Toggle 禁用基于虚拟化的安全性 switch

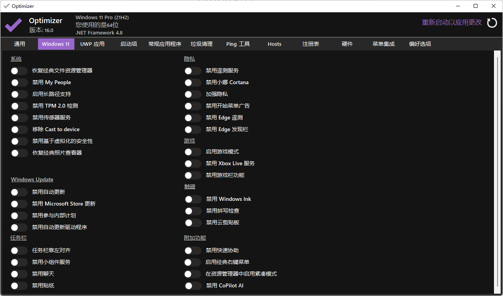19,141
